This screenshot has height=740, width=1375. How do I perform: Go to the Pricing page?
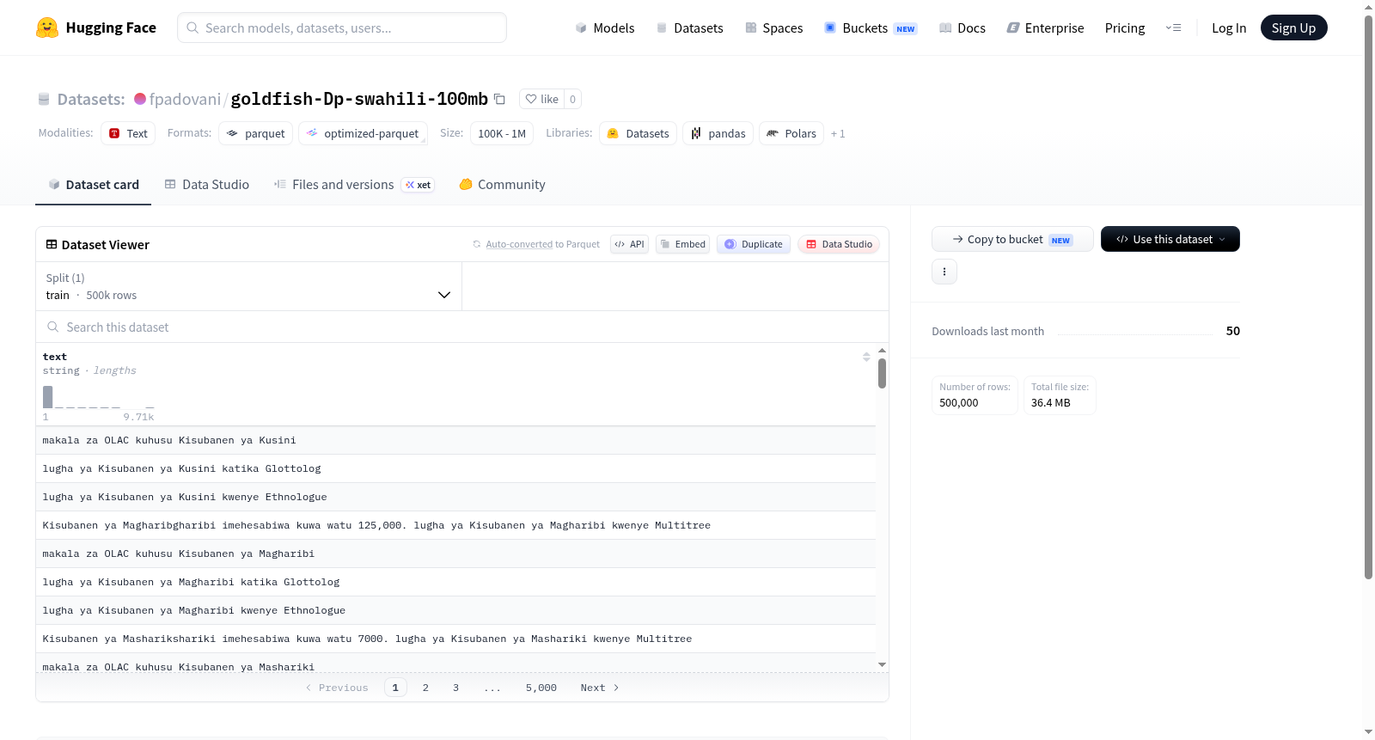(x=1125, y=28)
